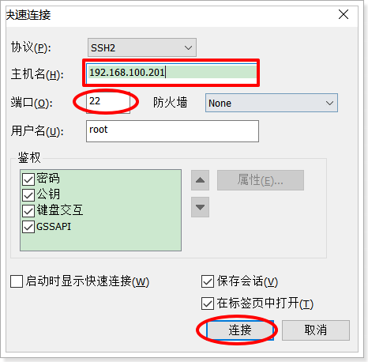Click the username field containing root

click(172, 131)
